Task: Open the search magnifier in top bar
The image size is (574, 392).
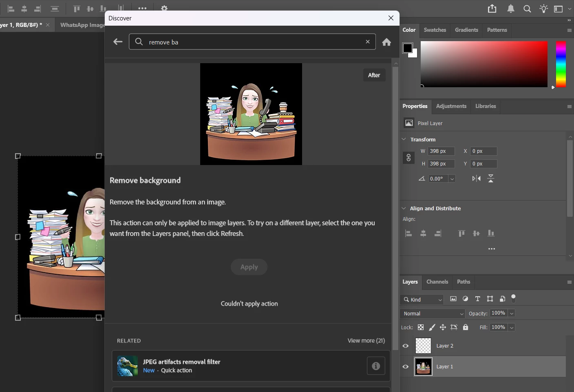Action: [527, 9]
